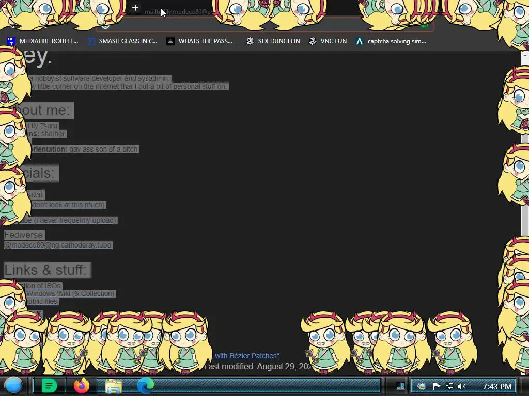Screen dimensions: 529x396
Task: Open the 'Windows Wiki (& Collection)' link
Action: pos(70,293)
